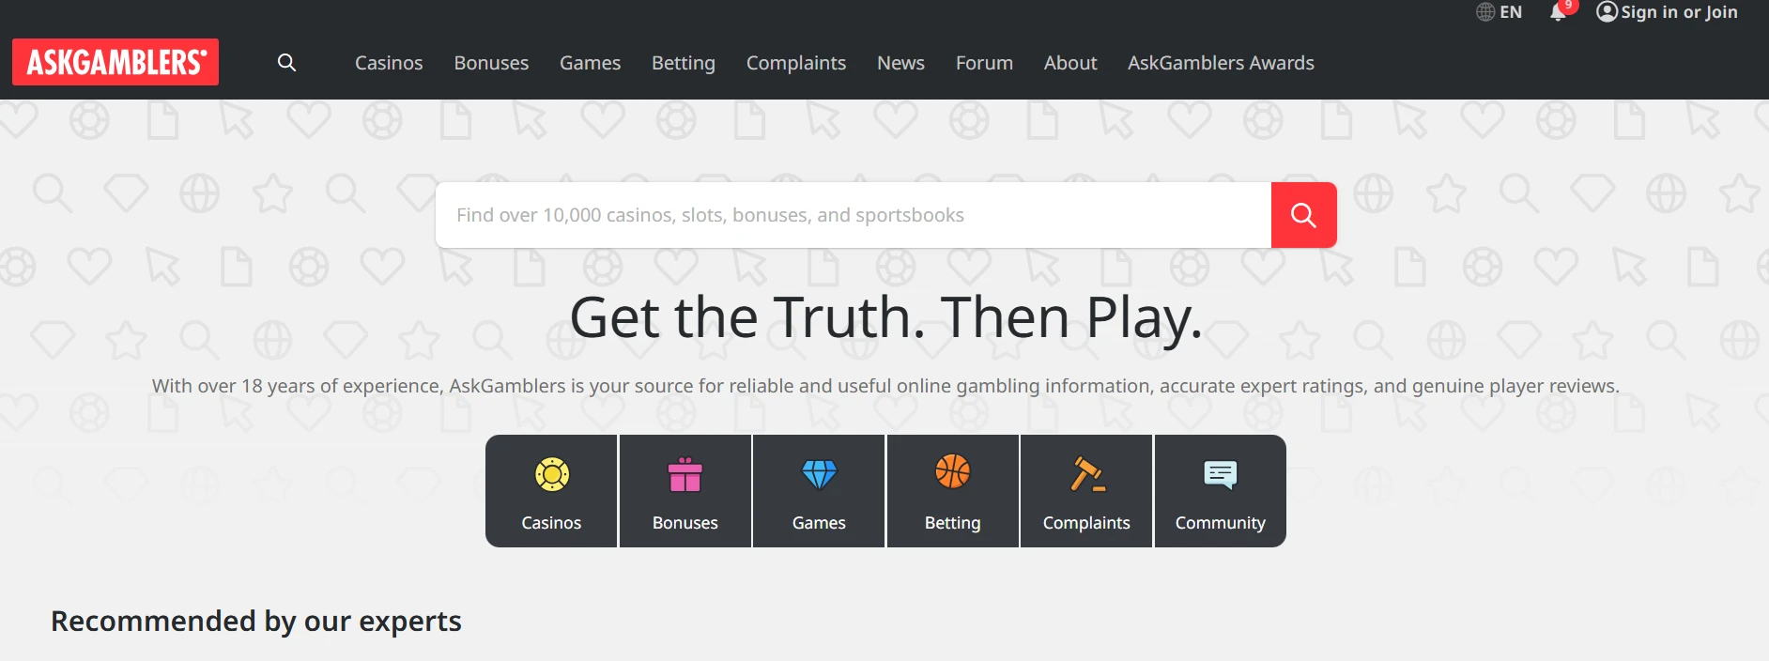The width and height of the screenshot is (1769, 661).
Task: Open Bonuses in the top navigation
Action: [491, 63]
